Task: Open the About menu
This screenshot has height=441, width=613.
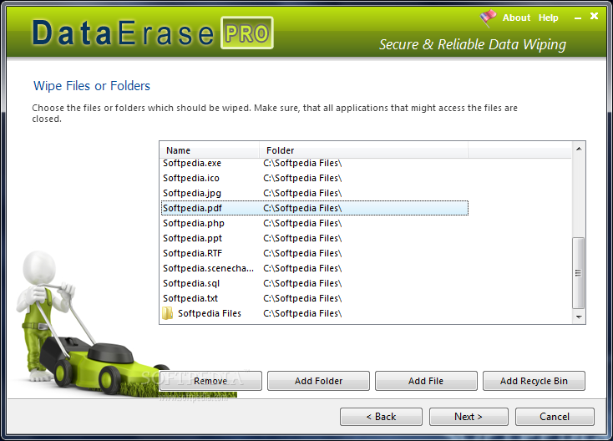Action: [516, 18]
